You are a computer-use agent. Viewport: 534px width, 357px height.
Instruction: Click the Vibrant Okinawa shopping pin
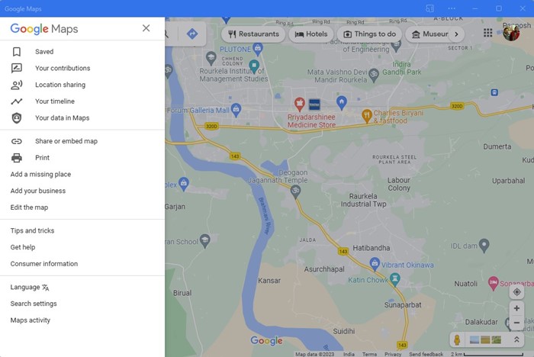[x=375, y=264]
